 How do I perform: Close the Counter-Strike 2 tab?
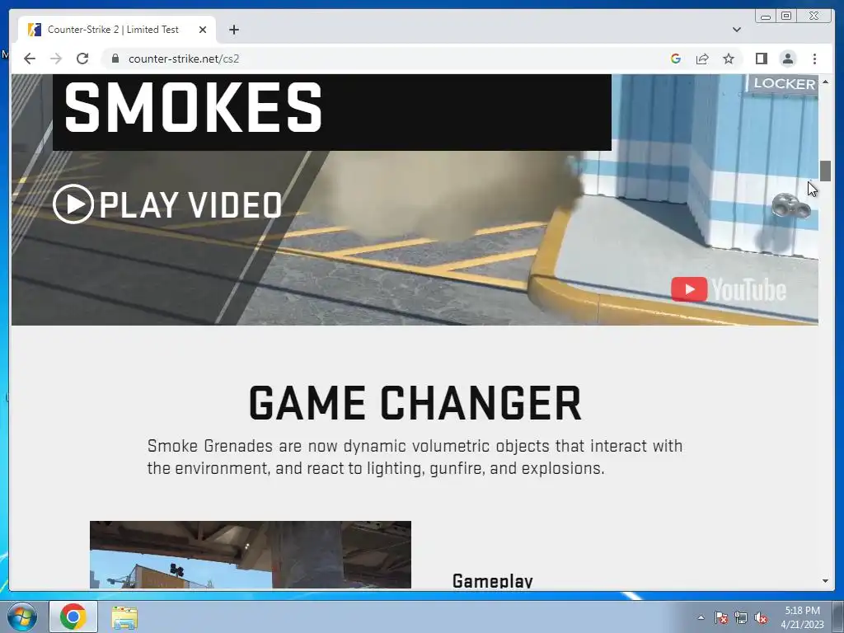pos(203,30)
